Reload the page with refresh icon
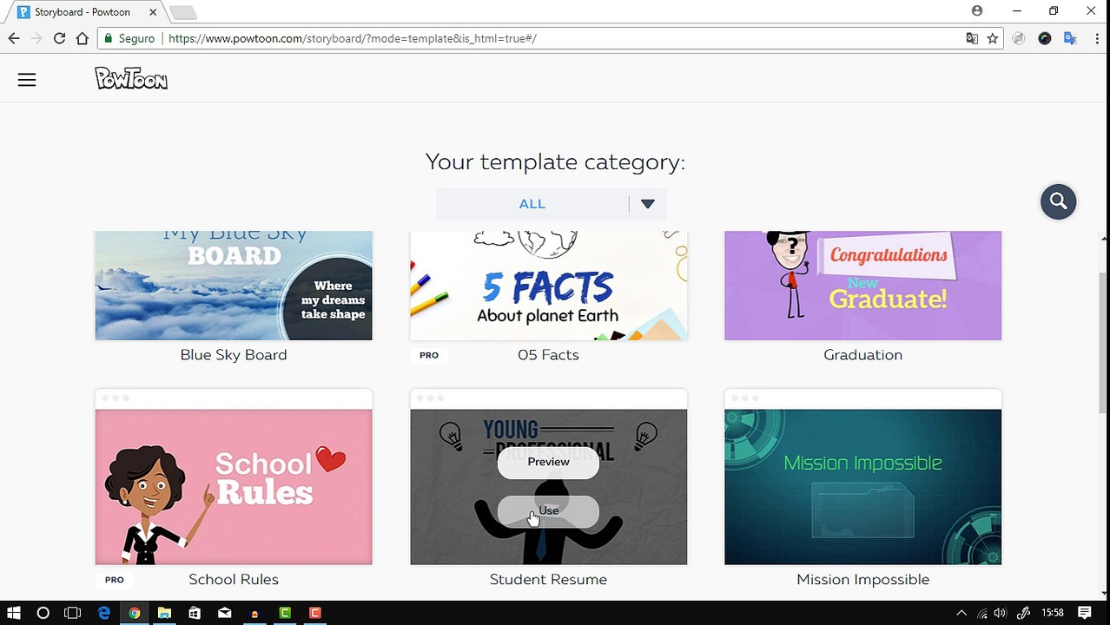 [59, 38]
